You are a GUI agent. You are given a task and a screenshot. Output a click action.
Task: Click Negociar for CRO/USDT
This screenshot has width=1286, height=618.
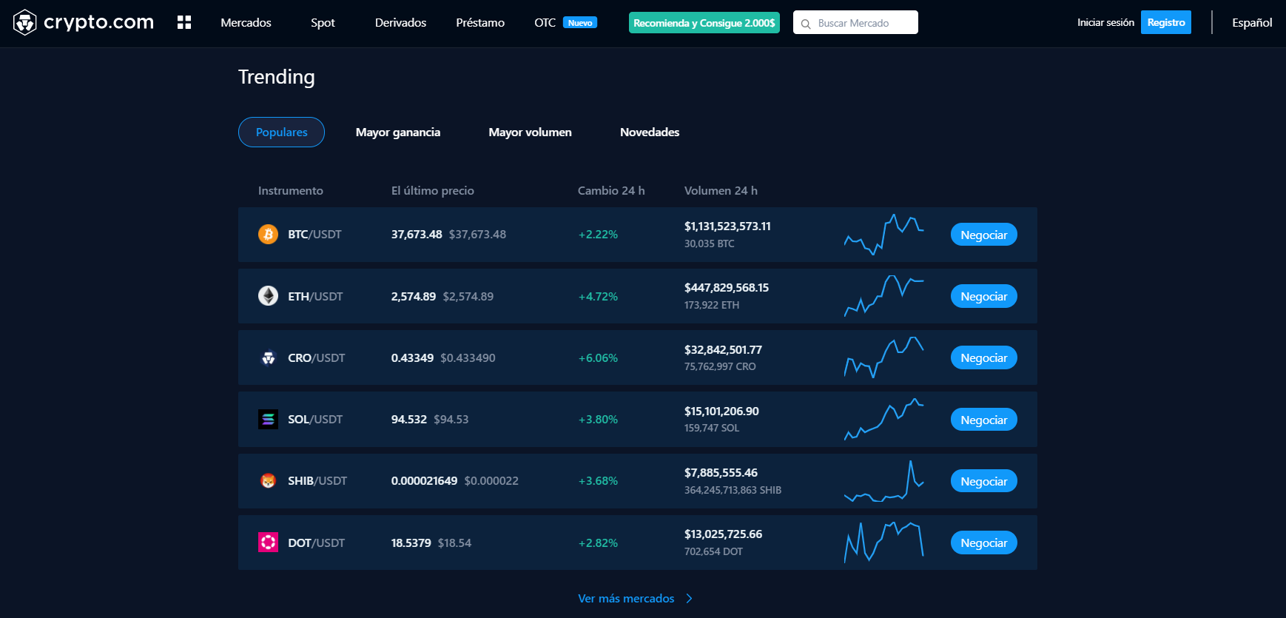[x=984, y=357]
